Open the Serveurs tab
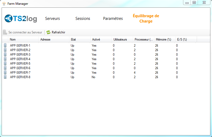Image resolution: width=212 pixels, height=137 pixels. [x=52, y=19]
